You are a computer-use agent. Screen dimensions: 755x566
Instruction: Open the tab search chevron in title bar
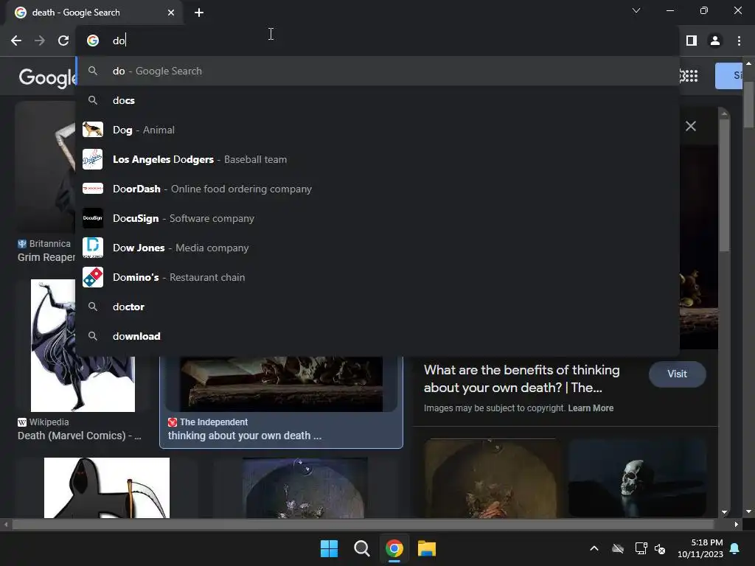coord(636,10)
